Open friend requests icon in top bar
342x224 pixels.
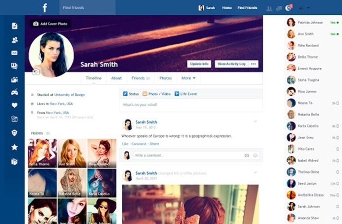point(269,8)
